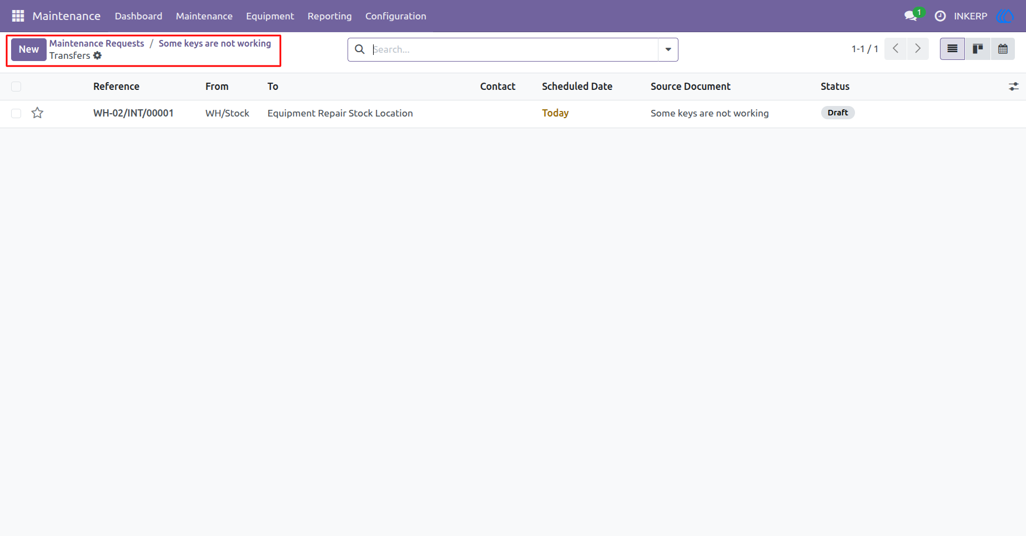Tick the select-all header checkbox

(x=16, y=87)
